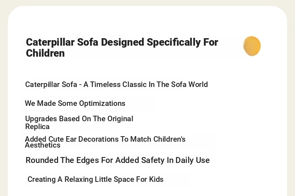
Task: Click the 'A Timeless Classic In The Sofa World' line
Action: point(116,85)
